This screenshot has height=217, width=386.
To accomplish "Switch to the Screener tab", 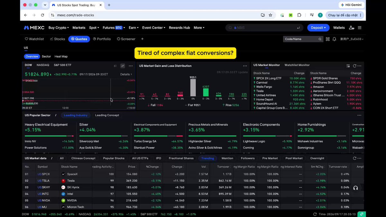I will (126, 39).
